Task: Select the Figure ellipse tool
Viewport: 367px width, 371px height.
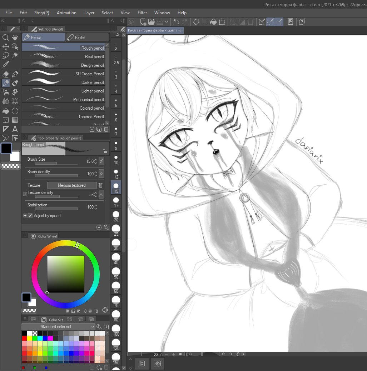Action: (x=15, y=111)
